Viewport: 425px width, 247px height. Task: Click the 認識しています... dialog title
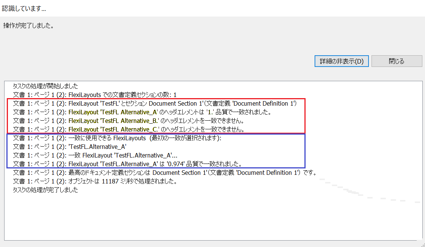point(24,8)
